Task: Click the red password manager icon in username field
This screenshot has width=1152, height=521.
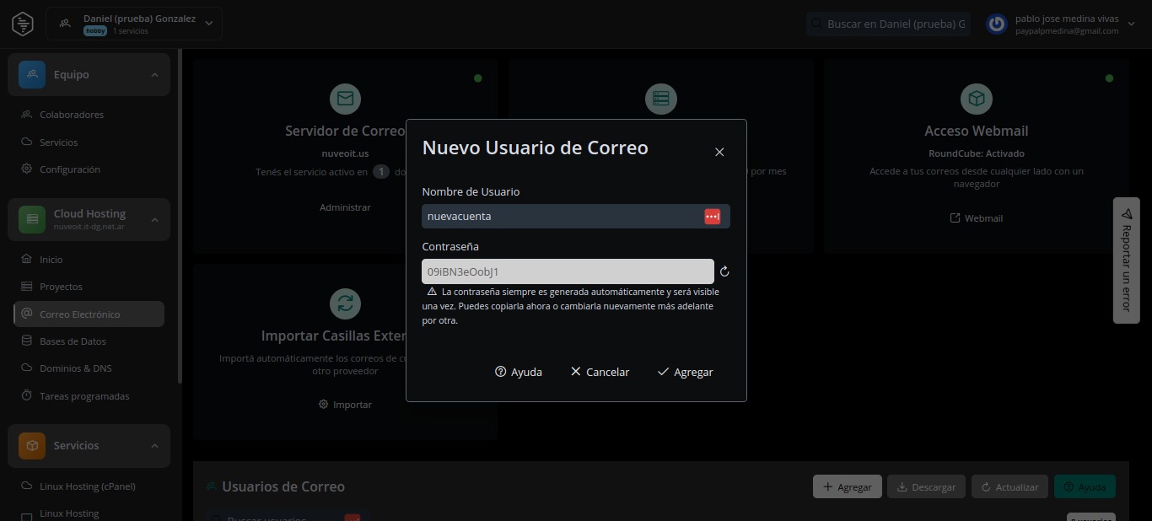Action: click(712, 217)
